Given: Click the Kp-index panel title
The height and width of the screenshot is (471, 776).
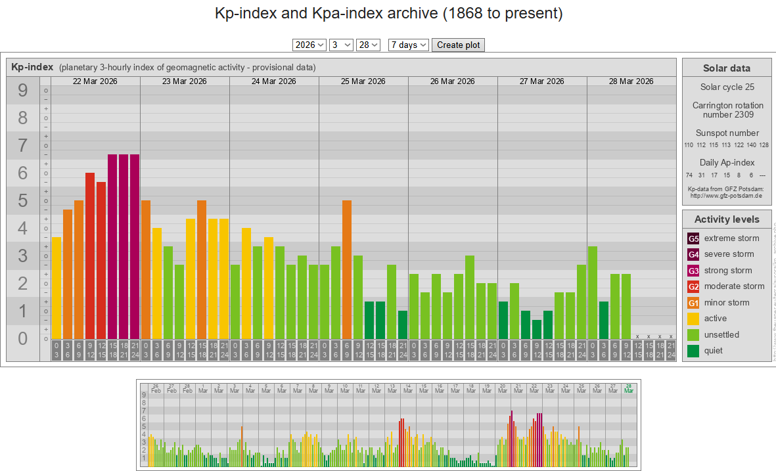Looking at the screenshot, I should (32, 67).
